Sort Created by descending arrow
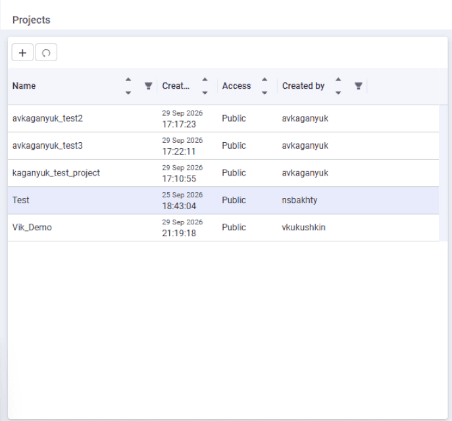Image resolution: width=452 pixels, height=421 pixels. tap(338, 93)
